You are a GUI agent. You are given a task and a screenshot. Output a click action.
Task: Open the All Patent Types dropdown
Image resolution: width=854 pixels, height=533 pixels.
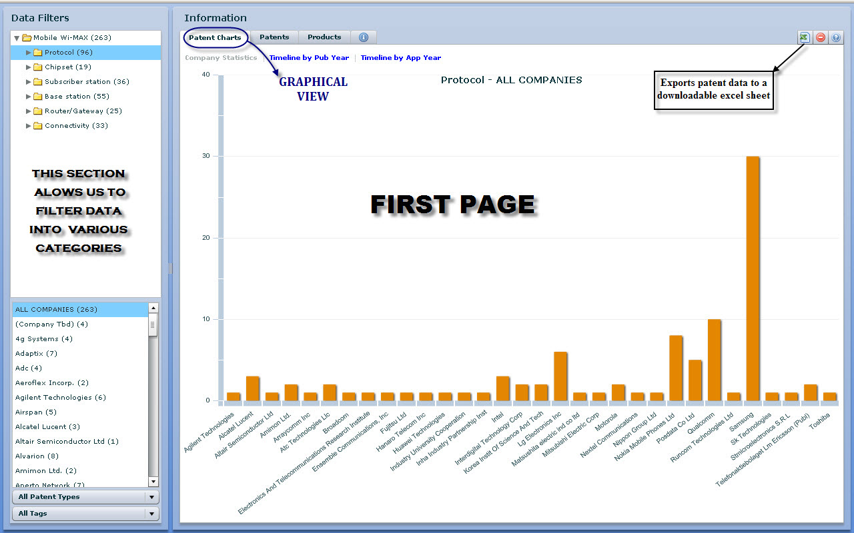(x=152, y=497)
